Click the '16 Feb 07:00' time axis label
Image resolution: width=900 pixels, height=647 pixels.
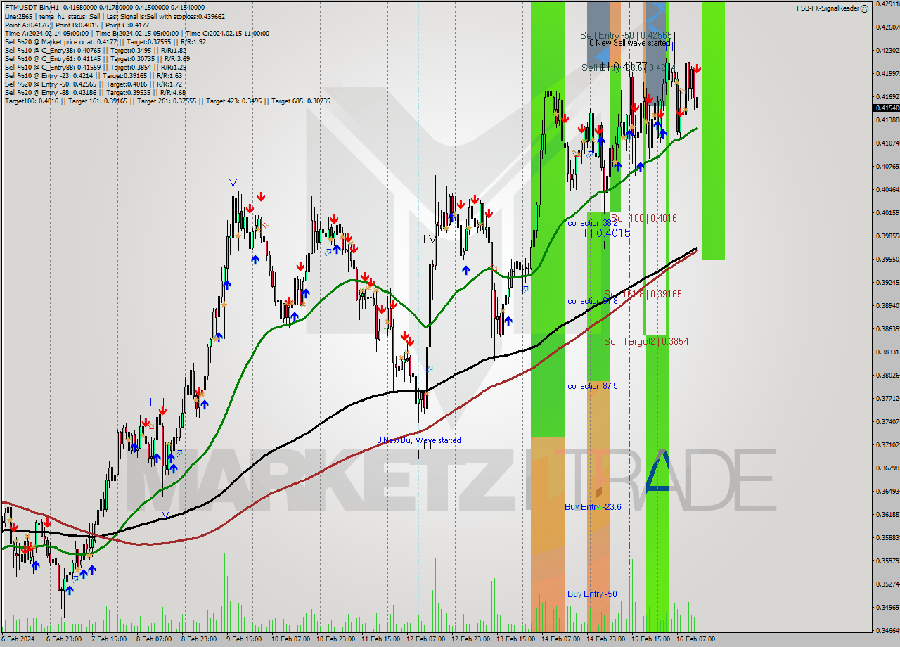tap(696, 639)
